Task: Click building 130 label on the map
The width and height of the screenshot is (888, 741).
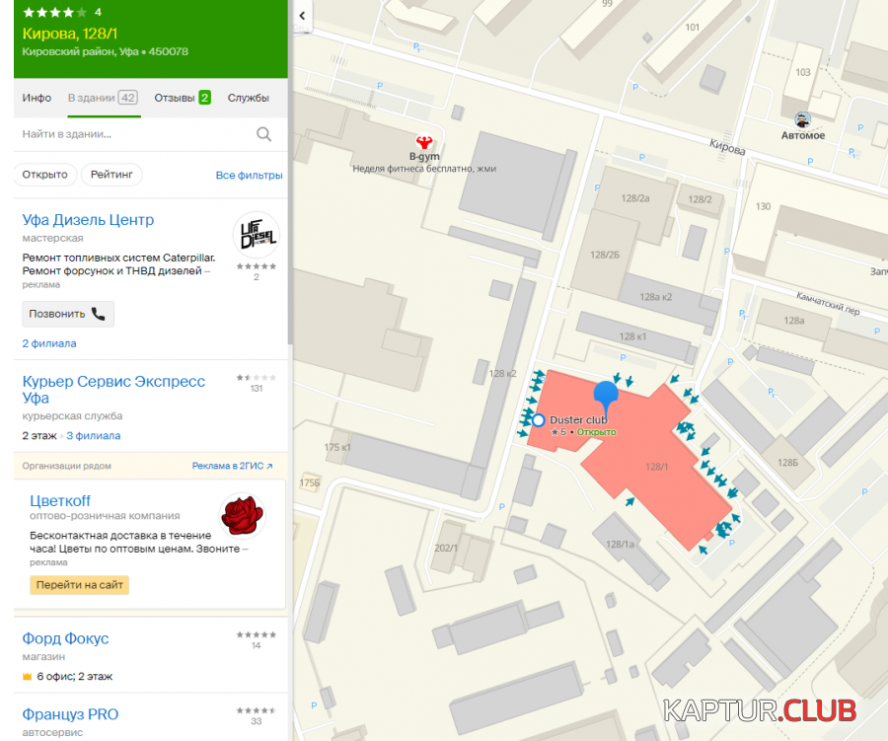Action: (763, 206)
